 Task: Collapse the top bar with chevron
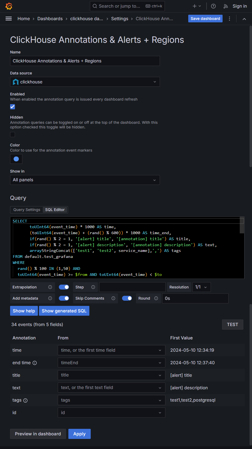point(244,19)
